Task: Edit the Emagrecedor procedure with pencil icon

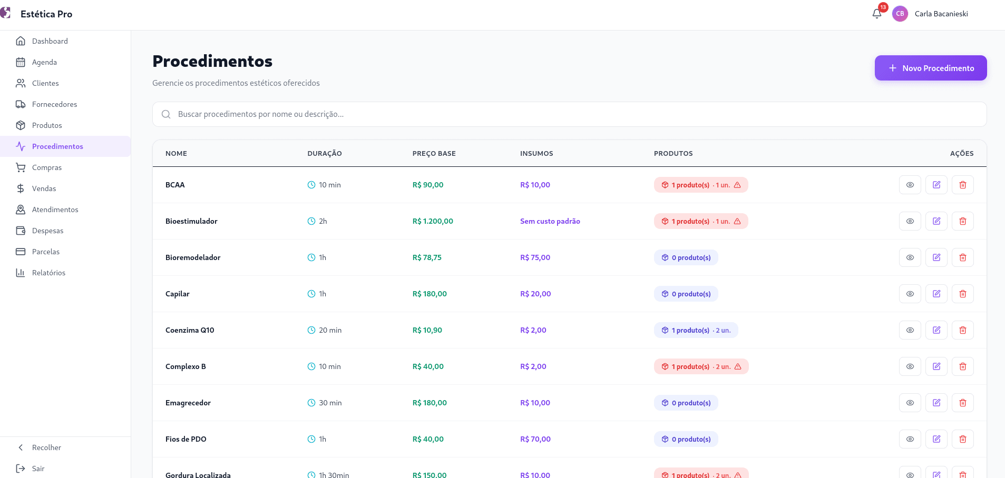Action: (936, 403)
